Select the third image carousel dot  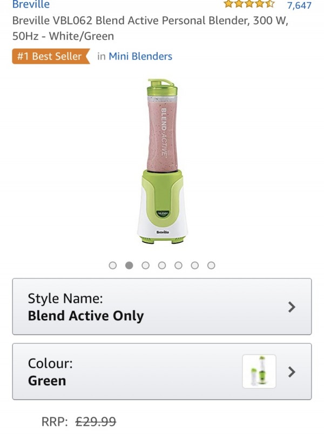tap(145, 265)
